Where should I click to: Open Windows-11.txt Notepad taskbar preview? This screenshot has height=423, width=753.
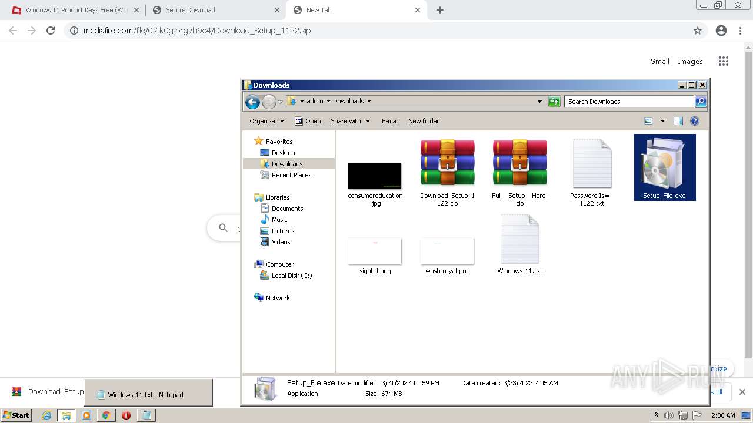(x=148, y=392)
